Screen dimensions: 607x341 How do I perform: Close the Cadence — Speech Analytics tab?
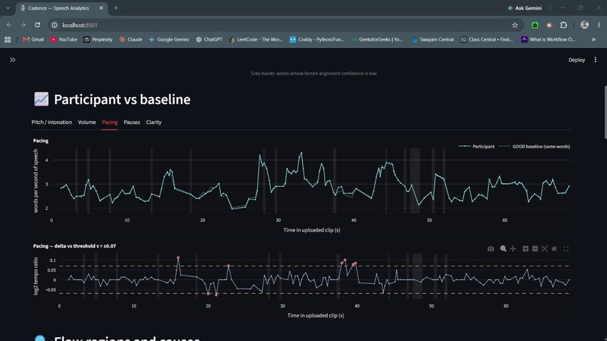point(102,8)
